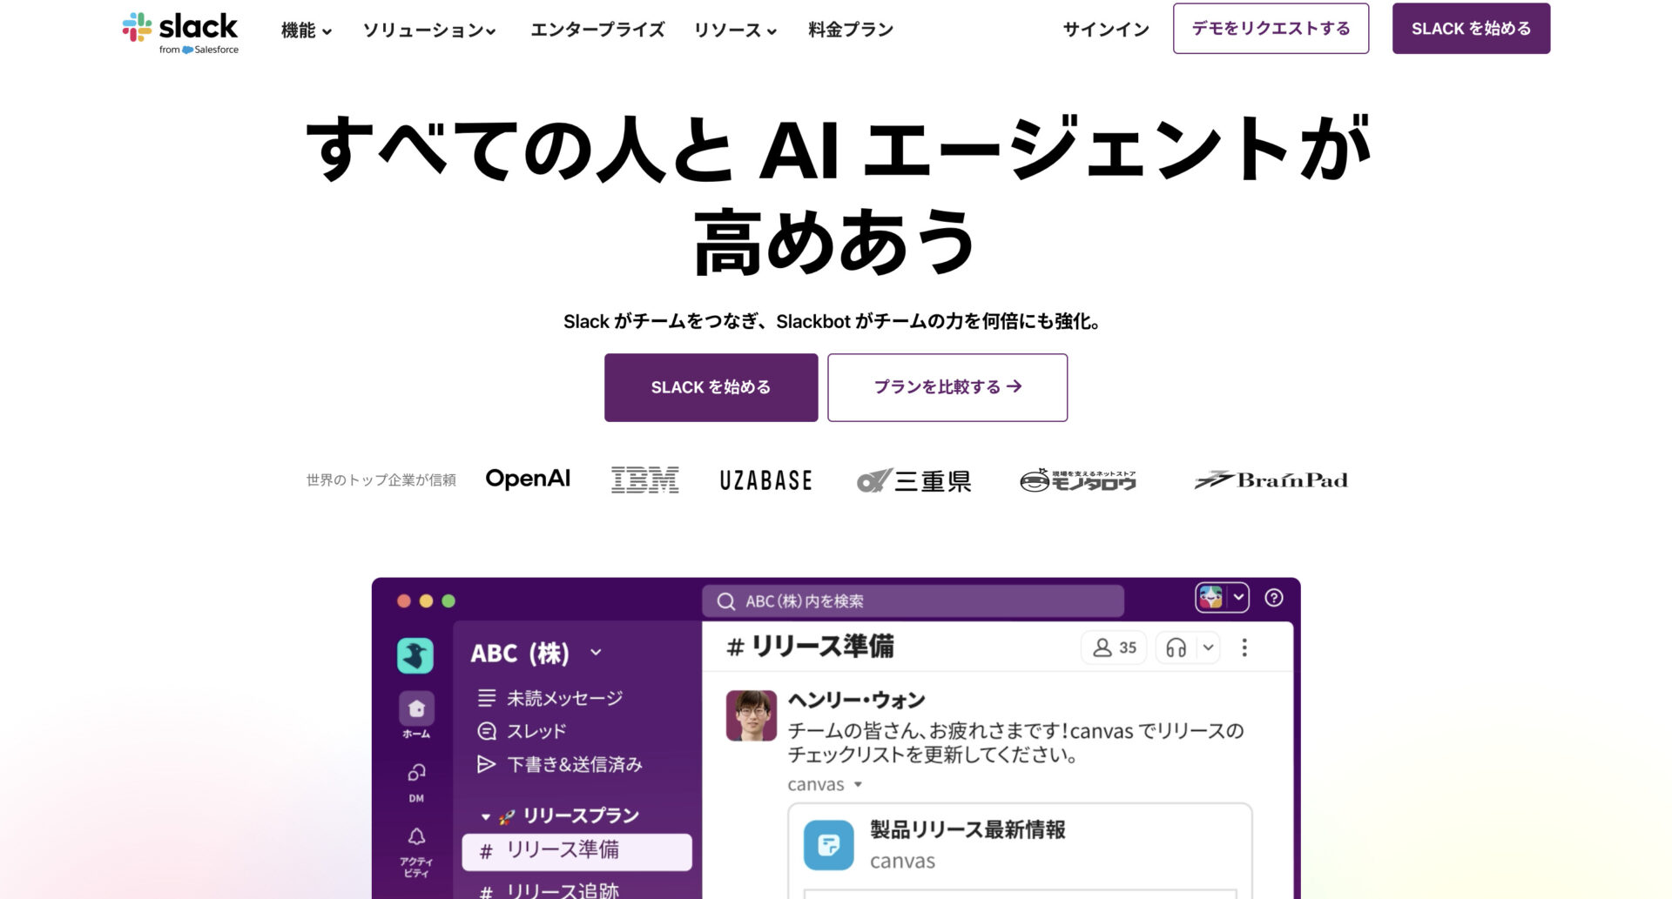The image size is (1672, 899).
Task: Click the IBM logo
Action: pos(644,480)
